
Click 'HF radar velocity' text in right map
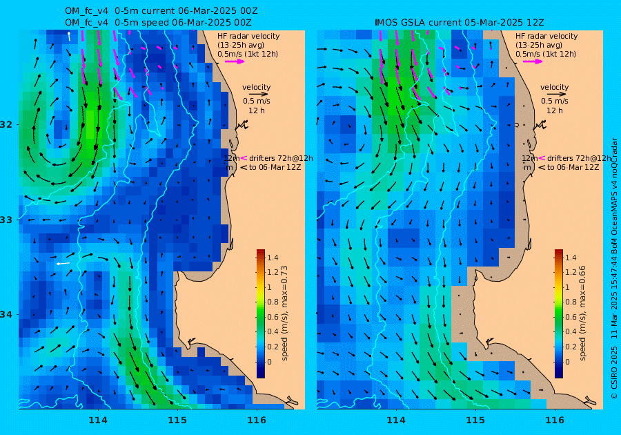pos(546,36)
